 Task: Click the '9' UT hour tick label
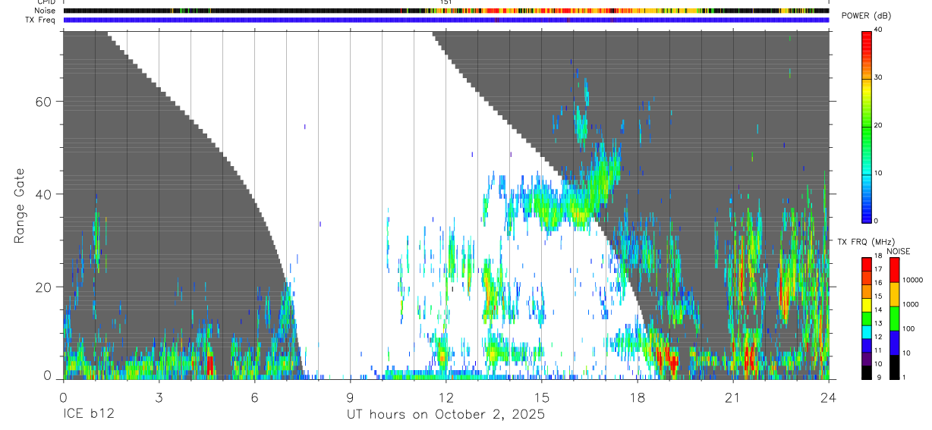coord(350,397)
